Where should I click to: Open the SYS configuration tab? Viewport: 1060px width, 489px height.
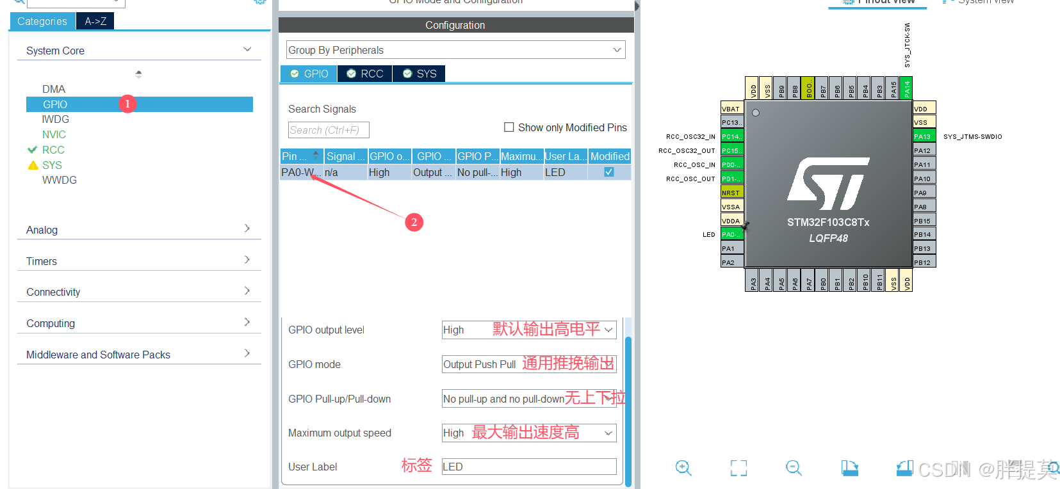(x=419, y=74)
